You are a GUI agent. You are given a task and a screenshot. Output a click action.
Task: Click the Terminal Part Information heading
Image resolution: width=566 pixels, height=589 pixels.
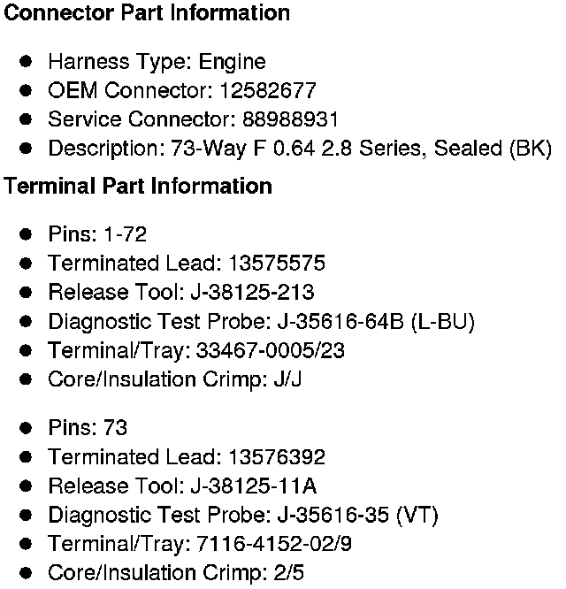[138, 187]
